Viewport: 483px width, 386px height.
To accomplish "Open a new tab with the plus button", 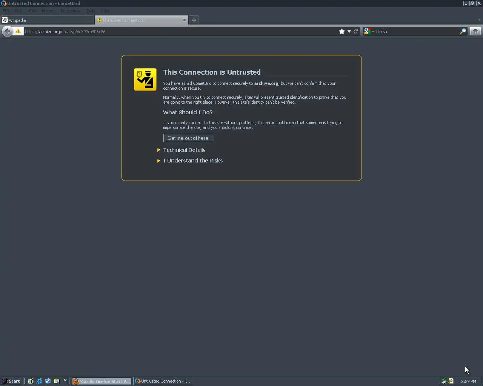I will (194, 20).
